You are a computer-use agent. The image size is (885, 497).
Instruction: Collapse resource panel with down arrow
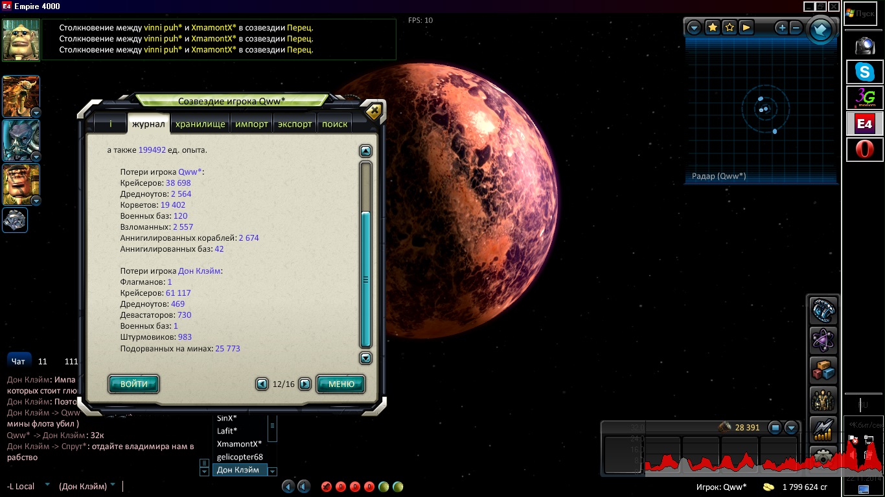point(791,428)
